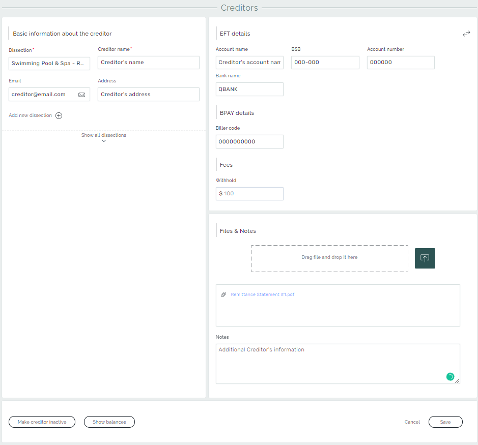Image resolution: width=478 pixels, height=445 pixels.
Task: Click the Creditor name input field
Action: coord(148,63)
